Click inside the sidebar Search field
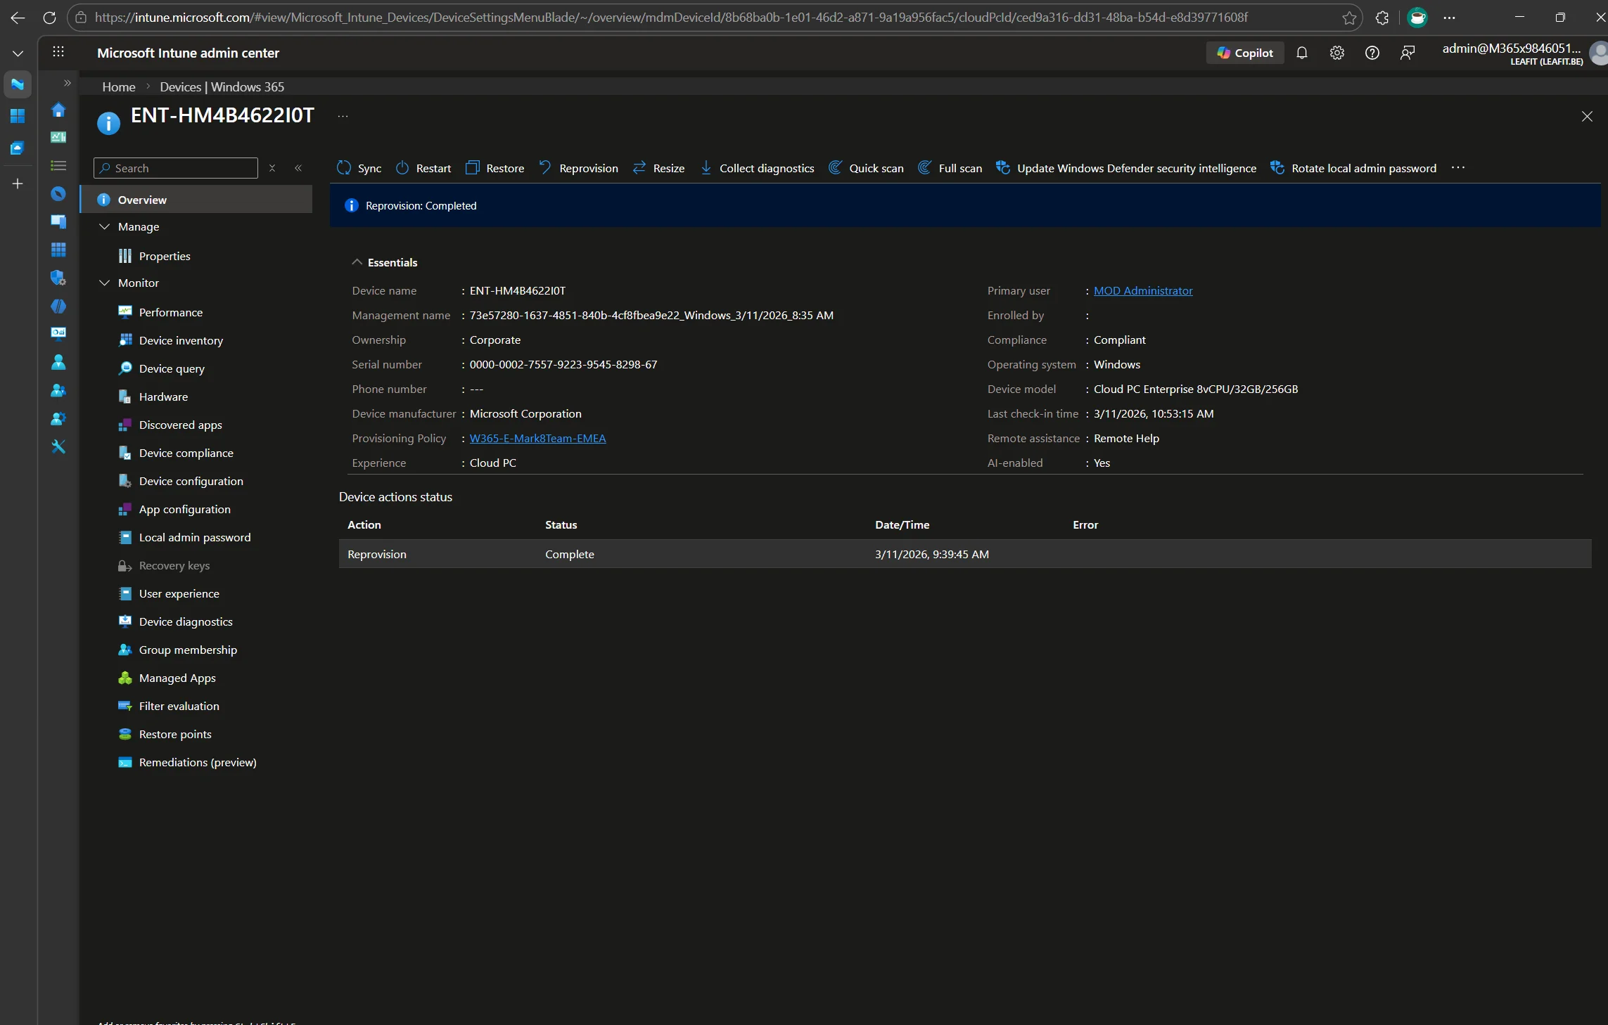The image size is (1608, 1025). (x=176, y=168)
